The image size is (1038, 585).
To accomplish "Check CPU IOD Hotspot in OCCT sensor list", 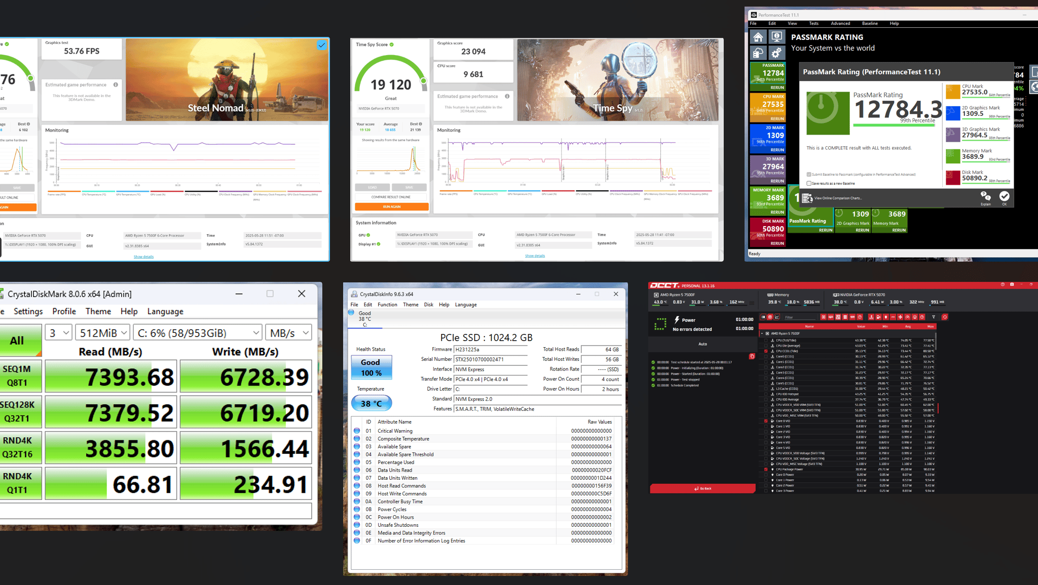I will tap(766, 394).
